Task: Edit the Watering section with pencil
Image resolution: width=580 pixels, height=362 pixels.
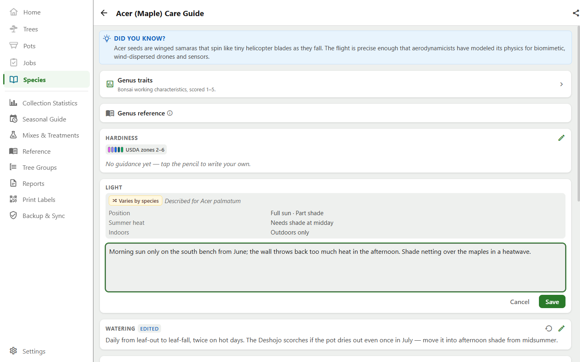Action: coord(561,329)
